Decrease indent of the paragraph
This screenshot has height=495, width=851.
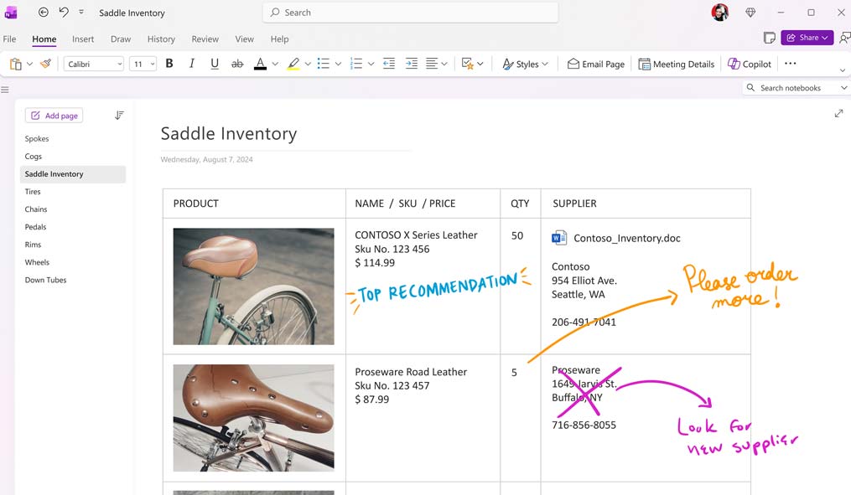389,64
